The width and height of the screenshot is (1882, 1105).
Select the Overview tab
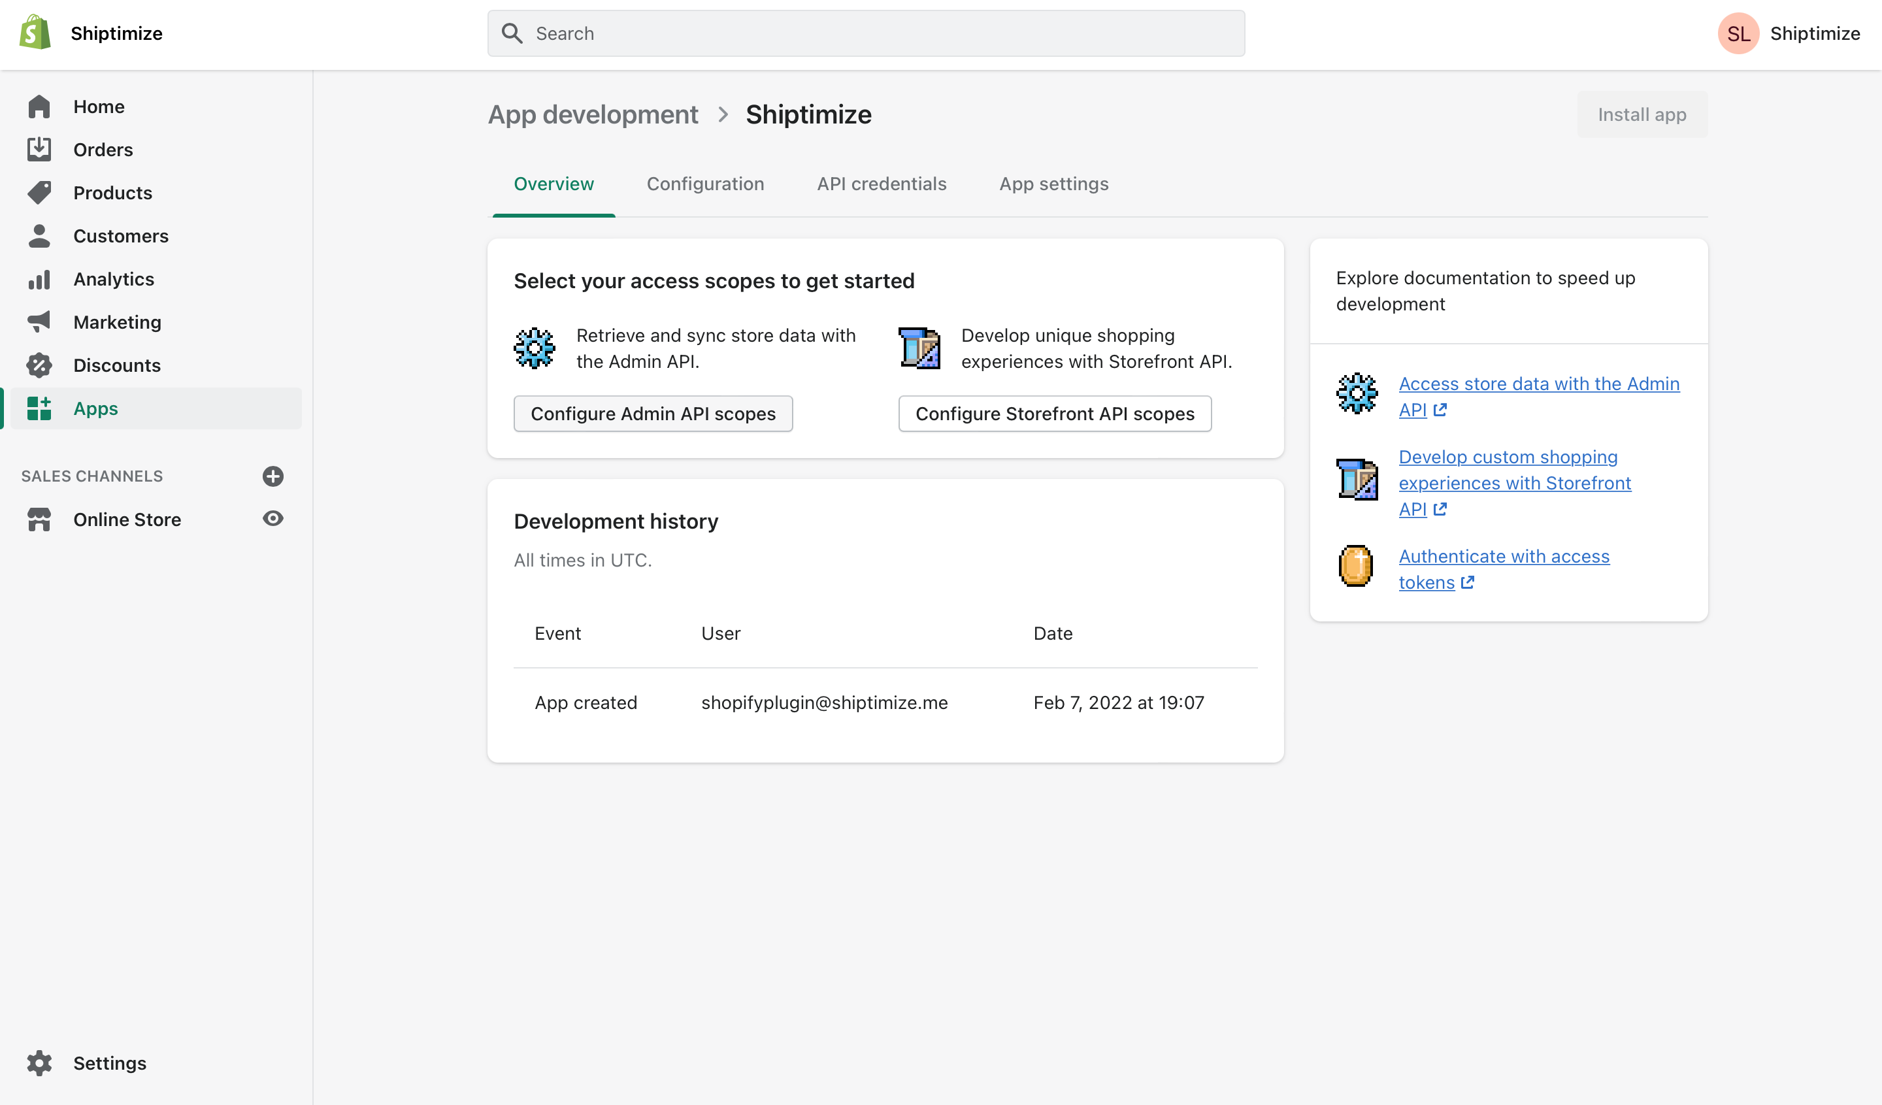(553, 184)
